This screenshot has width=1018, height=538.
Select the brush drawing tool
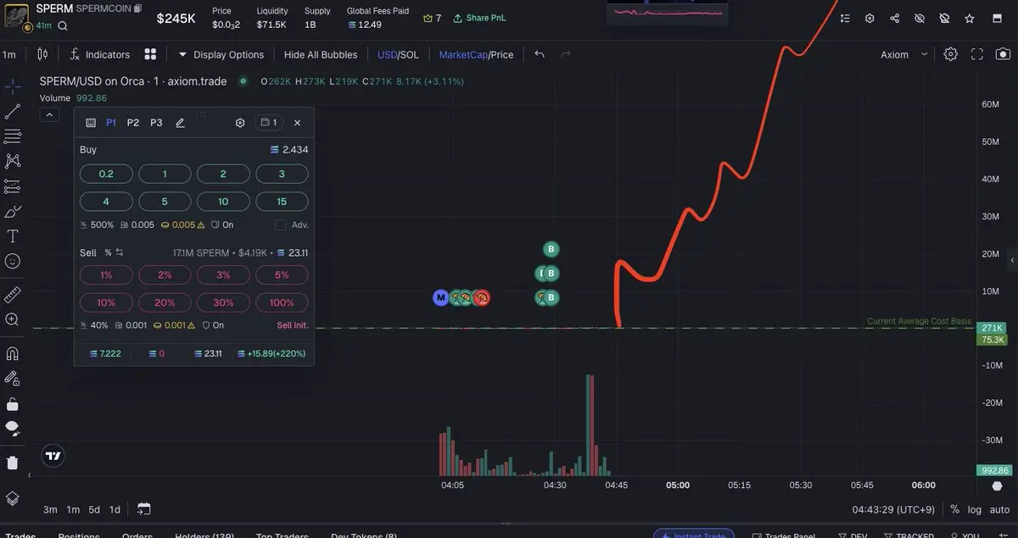pyautogui.click(x=13, y=211)
